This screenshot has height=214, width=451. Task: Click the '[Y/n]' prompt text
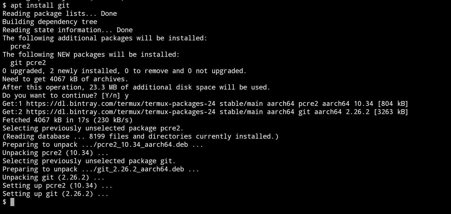tap(111, 95)
